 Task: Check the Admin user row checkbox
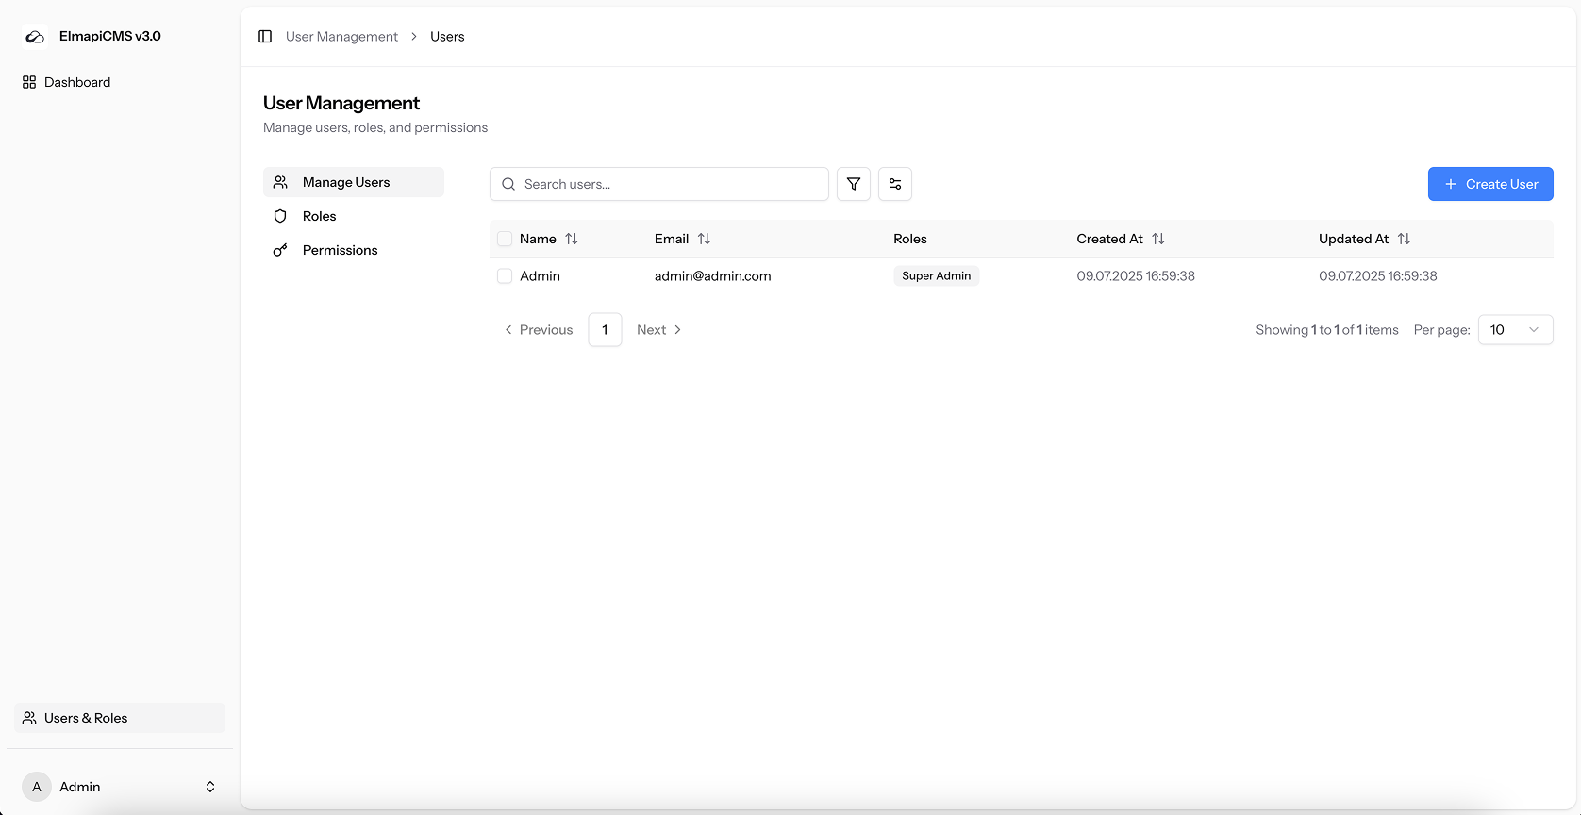click(505, 276)
